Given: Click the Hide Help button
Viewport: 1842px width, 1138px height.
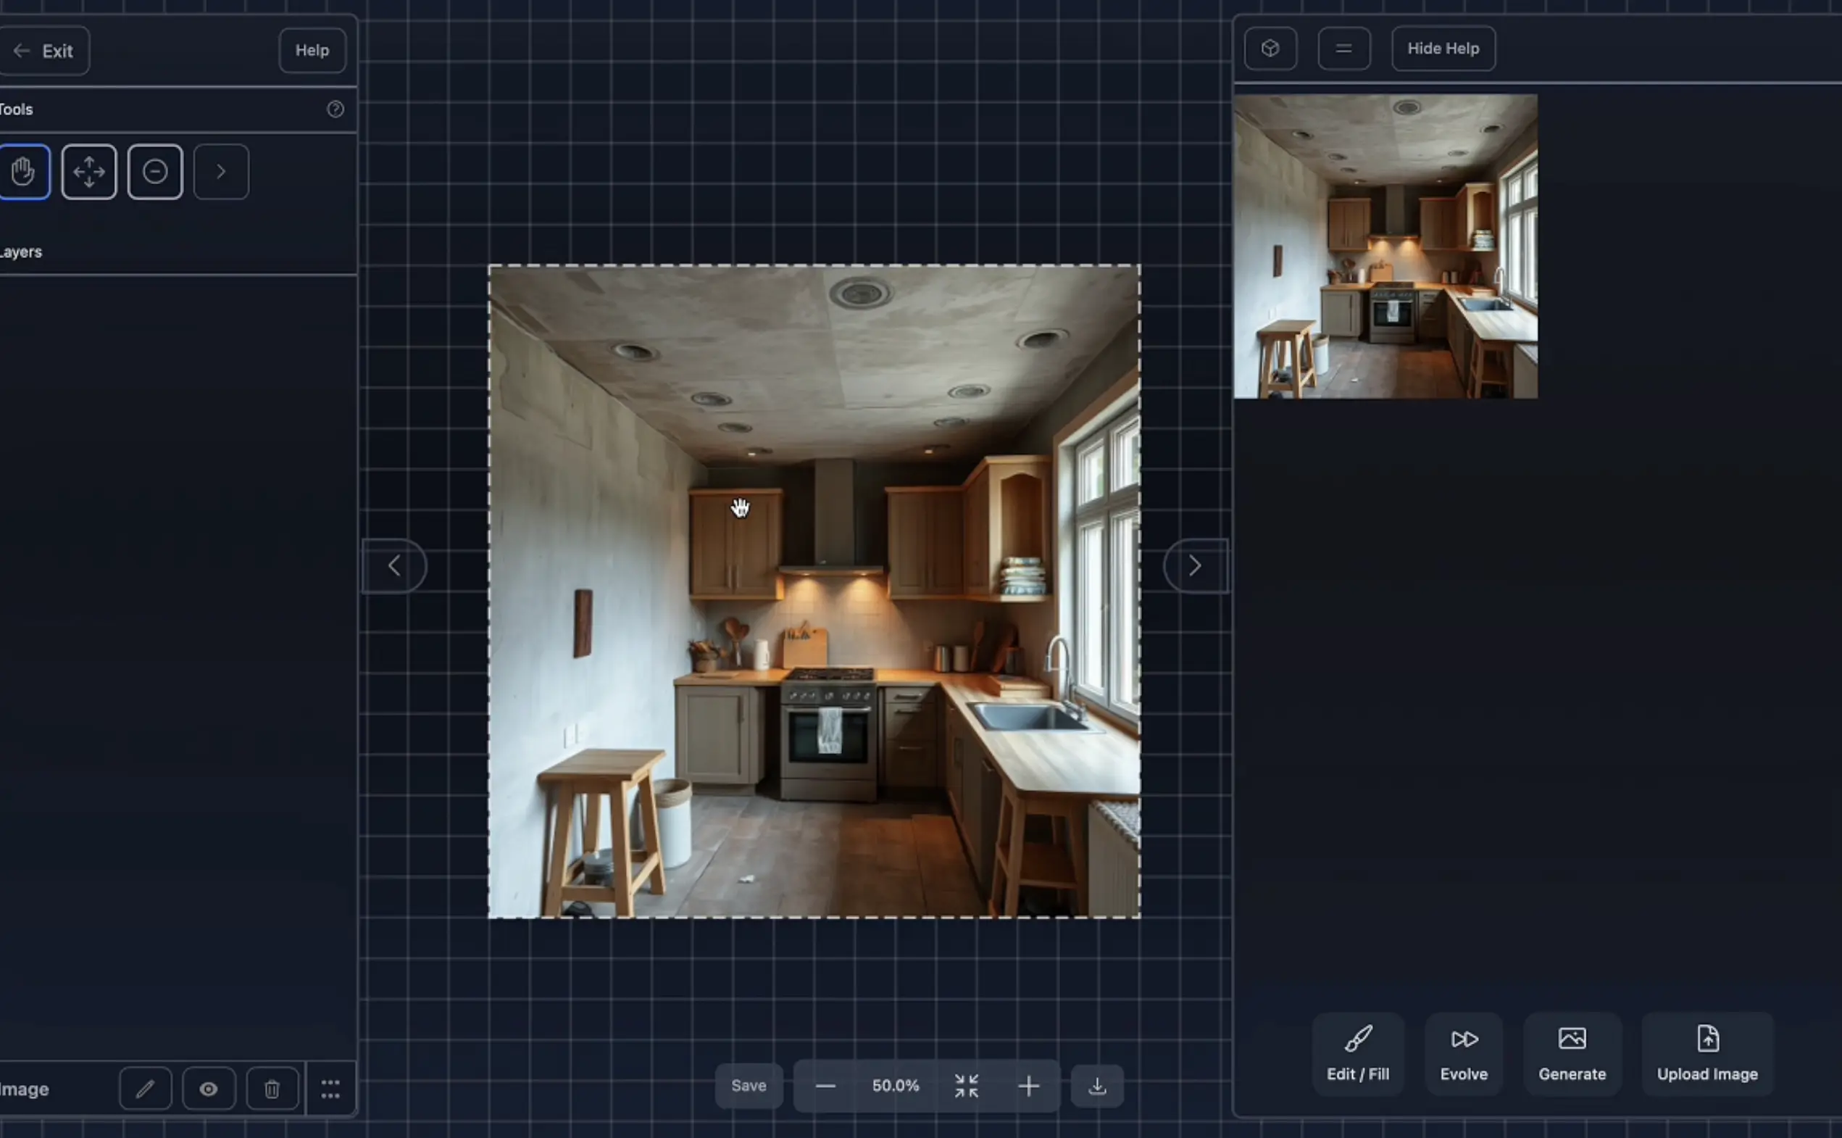Looking at the screenshot, I should 1442,47.
